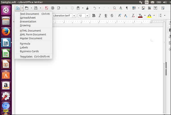Open Ubuntu Software Center dock icon
The width and height of the screenshot is (171, 115).
click(x=6, y=75)
